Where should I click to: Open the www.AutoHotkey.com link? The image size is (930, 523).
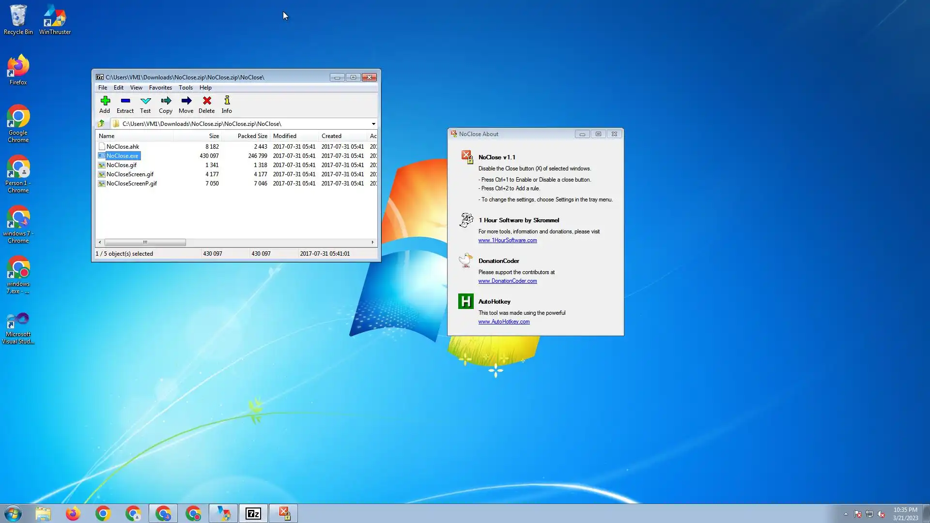504,322
